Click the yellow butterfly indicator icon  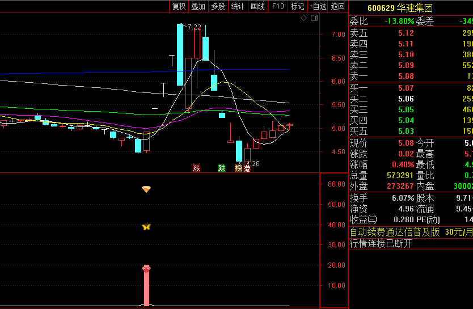(146, 226)
